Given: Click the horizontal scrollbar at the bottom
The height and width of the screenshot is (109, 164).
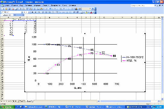Looking at the screenshot, I should pos(129,101).
